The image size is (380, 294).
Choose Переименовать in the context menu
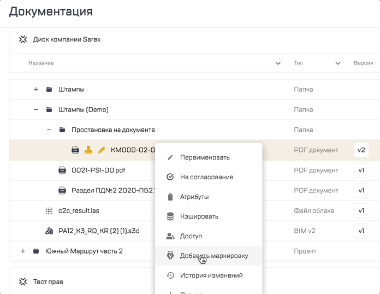point(205,157)
